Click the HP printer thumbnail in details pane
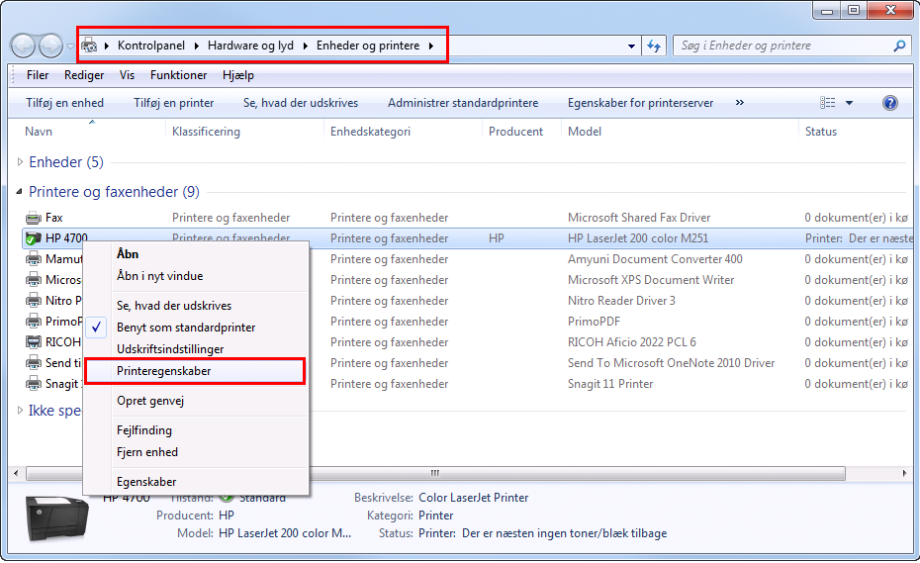This screenshot has height=563, width=920. (57, 519)
